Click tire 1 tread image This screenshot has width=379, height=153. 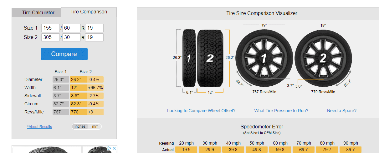(x=189, y=58)
